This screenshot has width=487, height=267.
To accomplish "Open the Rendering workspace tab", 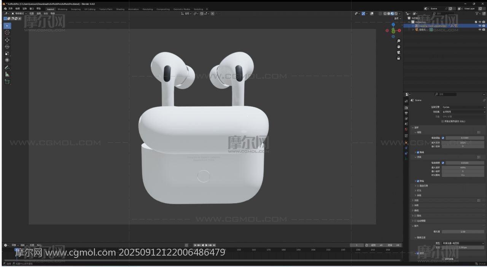I will click(148, 9).
